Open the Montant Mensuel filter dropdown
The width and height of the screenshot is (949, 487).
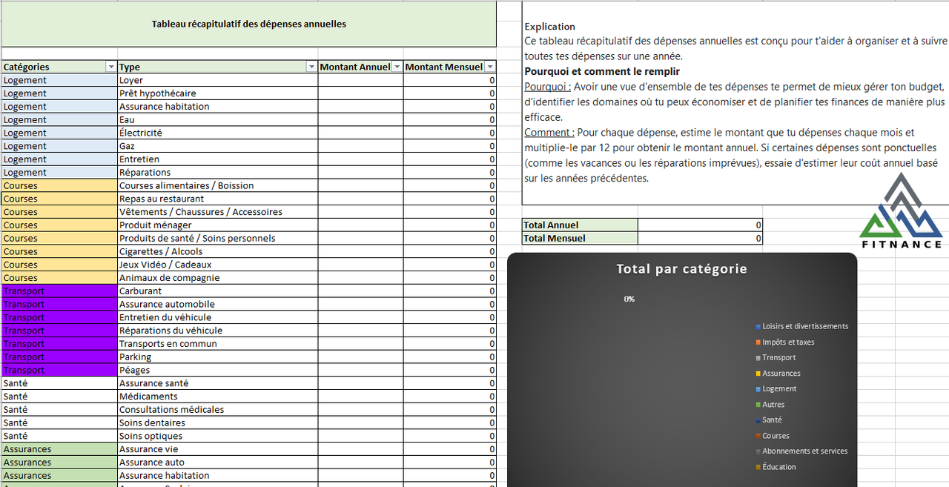click(489, 67)
